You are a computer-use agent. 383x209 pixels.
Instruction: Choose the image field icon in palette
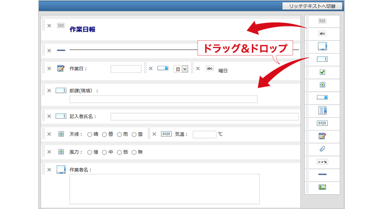(322, 187)
